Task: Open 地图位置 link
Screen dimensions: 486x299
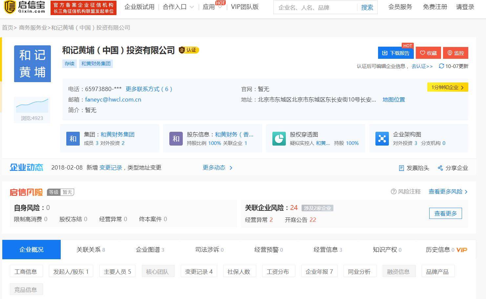Action: [394, 100]
